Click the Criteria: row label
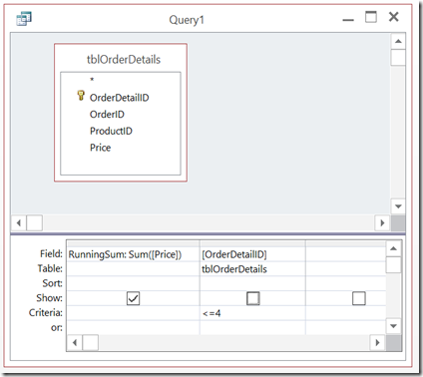This screenshot has height=377, width=423. (46, 313)
